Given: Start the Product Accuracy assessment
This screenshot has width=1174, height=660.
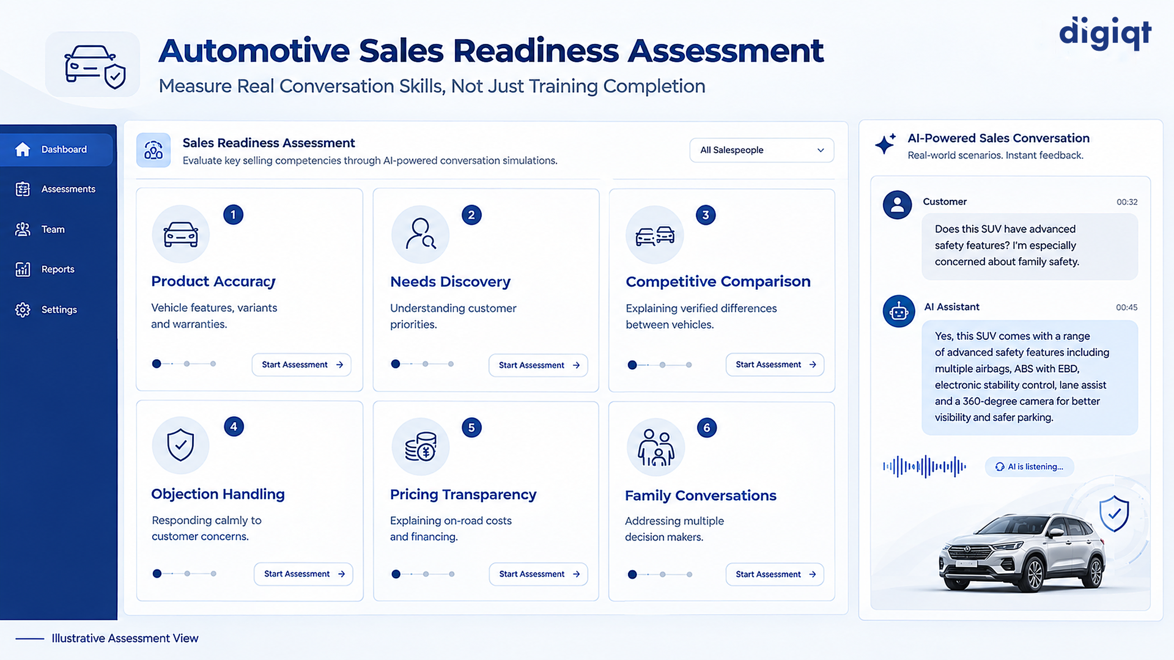Looking at the screenshot, I should (302, 365).
